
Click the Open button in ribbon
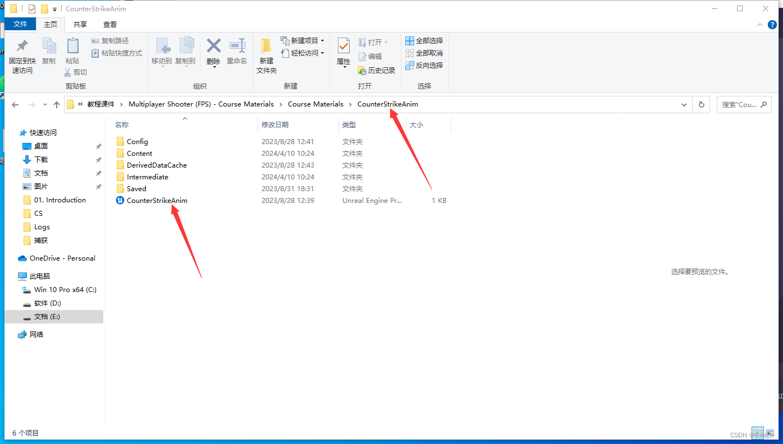pos(373,43)
